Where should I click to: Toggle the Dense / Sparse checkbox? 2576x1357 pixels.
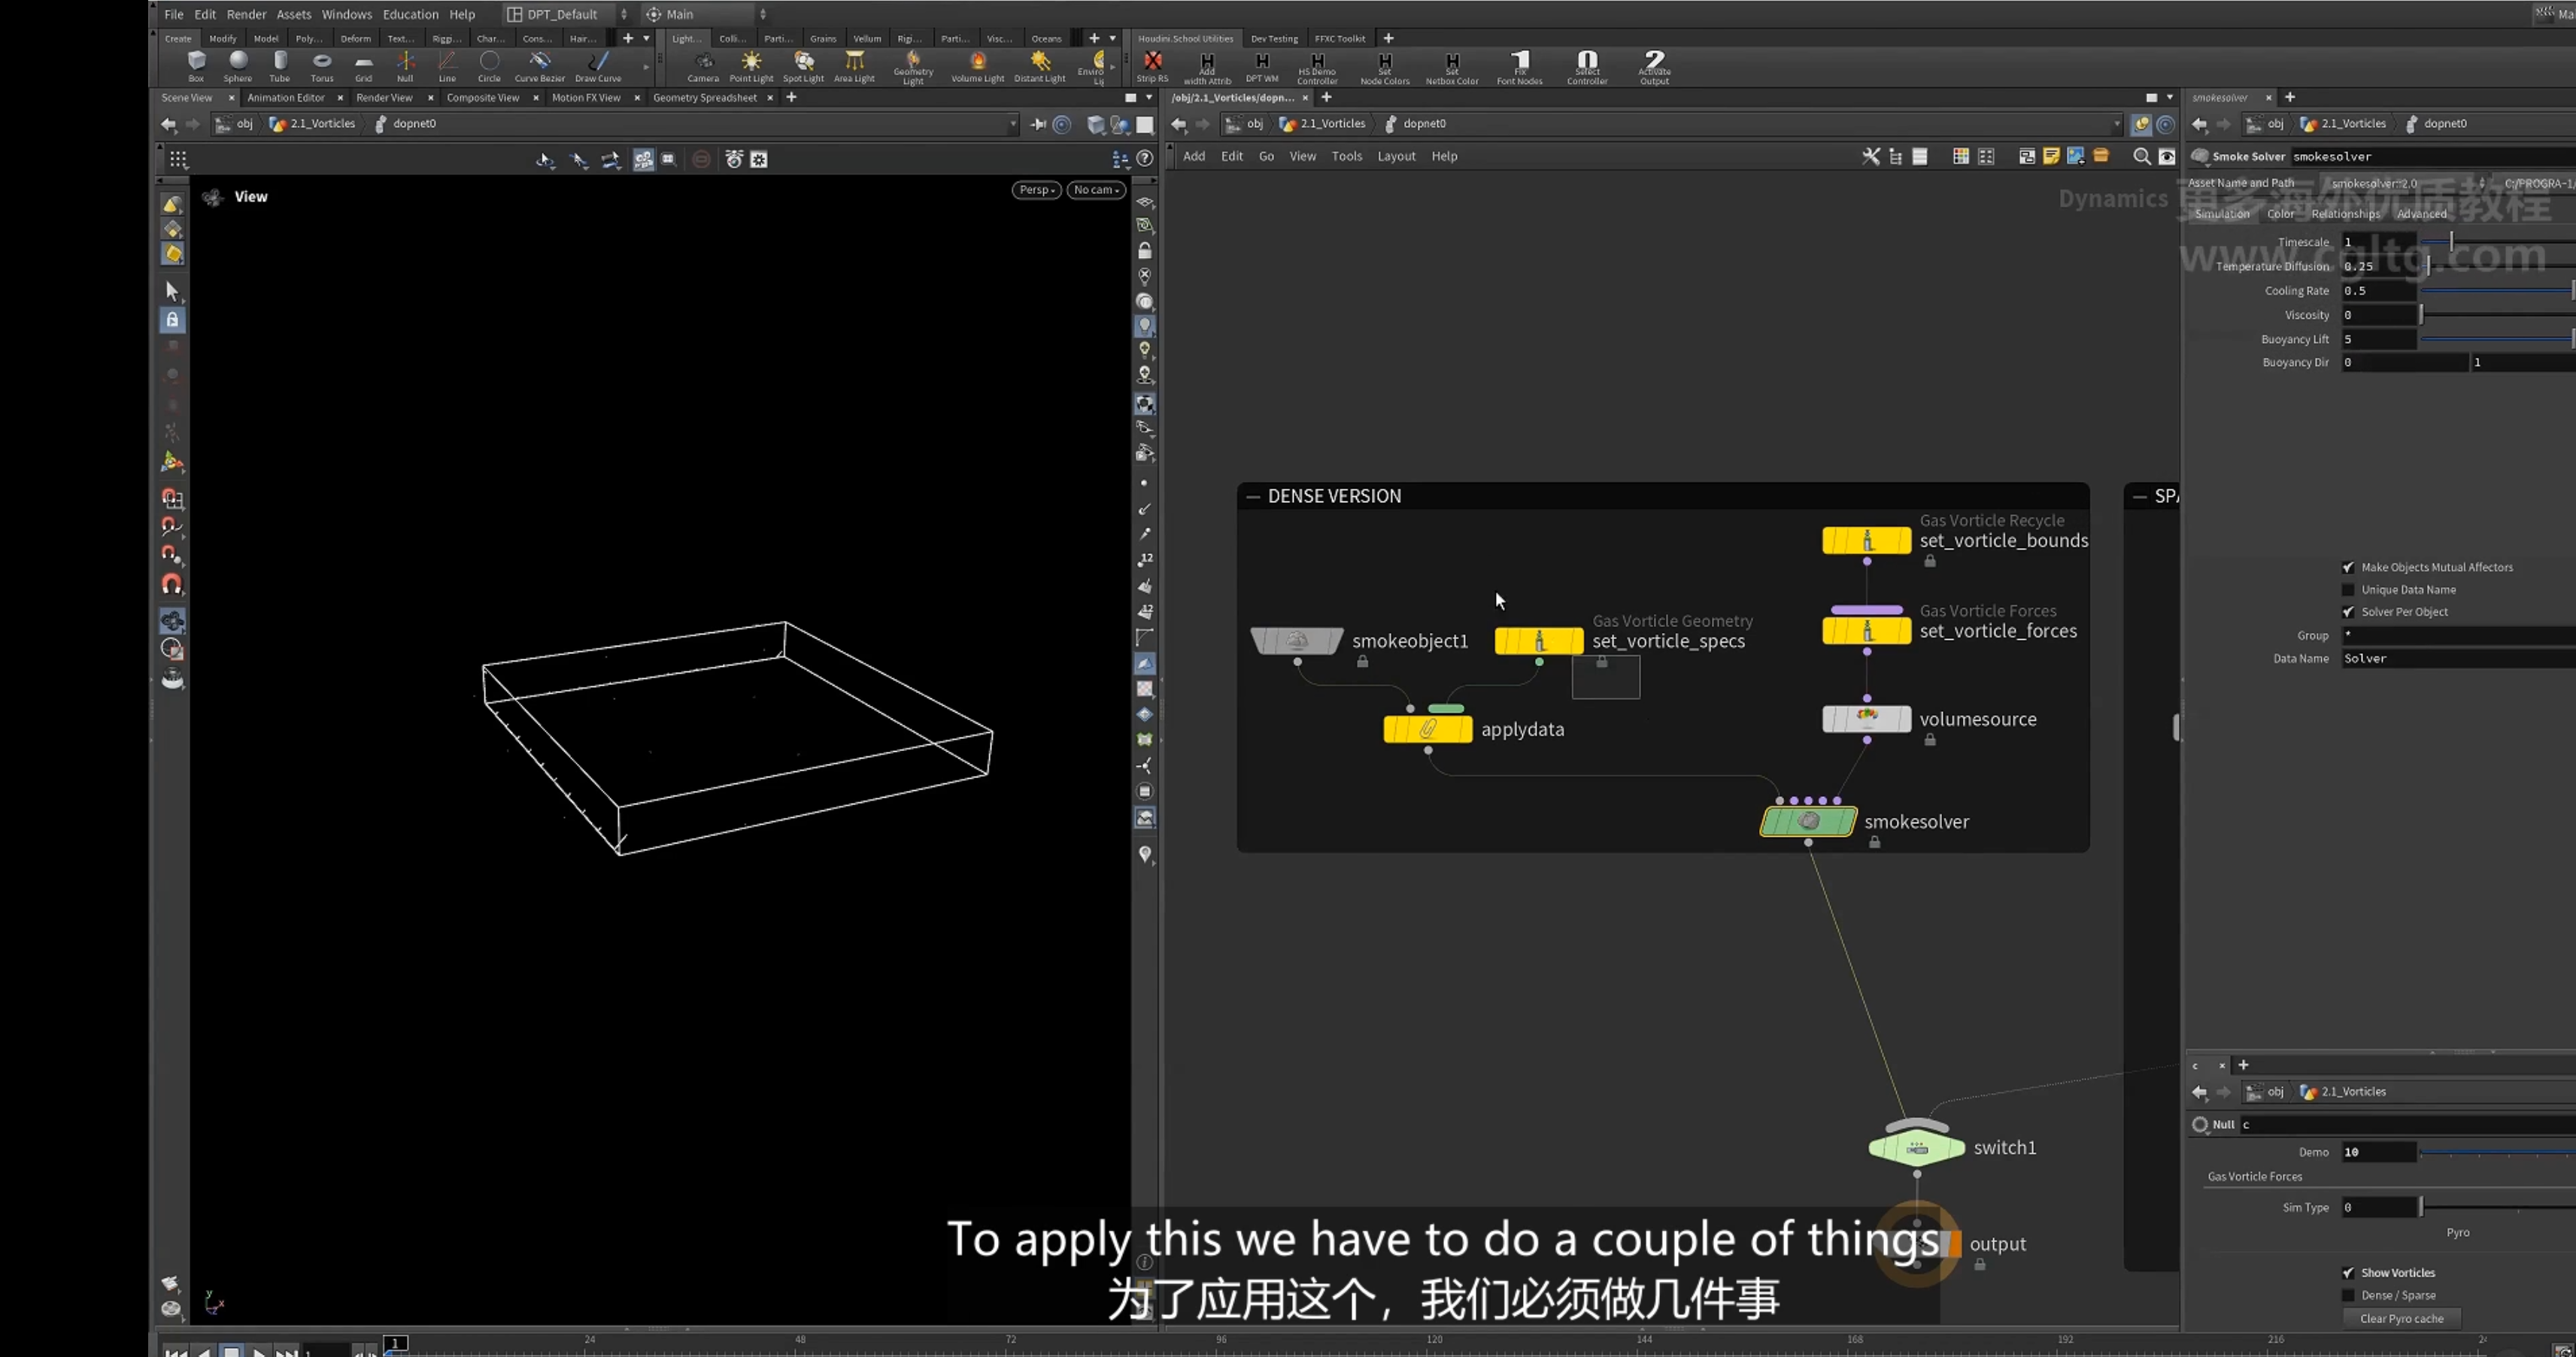click(2348, 1295)
